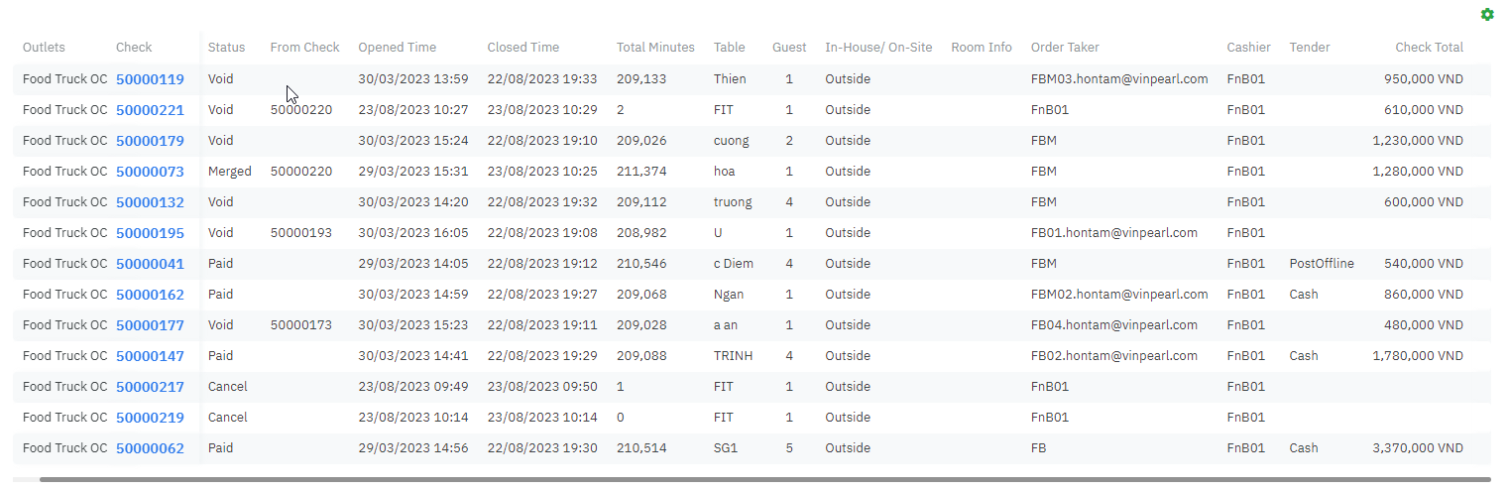
Task: Sort by Status column header
Action: pyautogui.click(x=226, y=48)
